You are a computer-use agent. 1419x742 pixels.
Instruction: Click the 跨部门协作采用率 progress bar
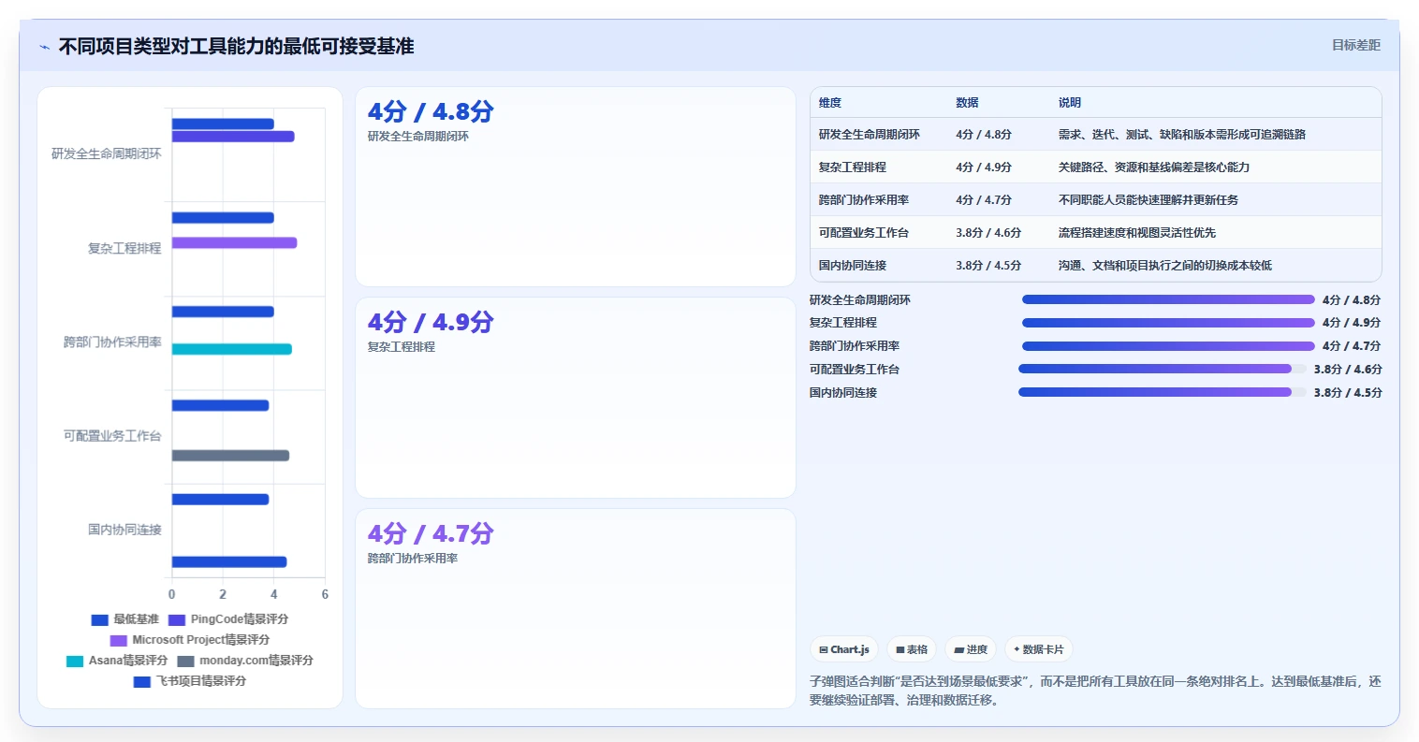tap(1168, 346)
